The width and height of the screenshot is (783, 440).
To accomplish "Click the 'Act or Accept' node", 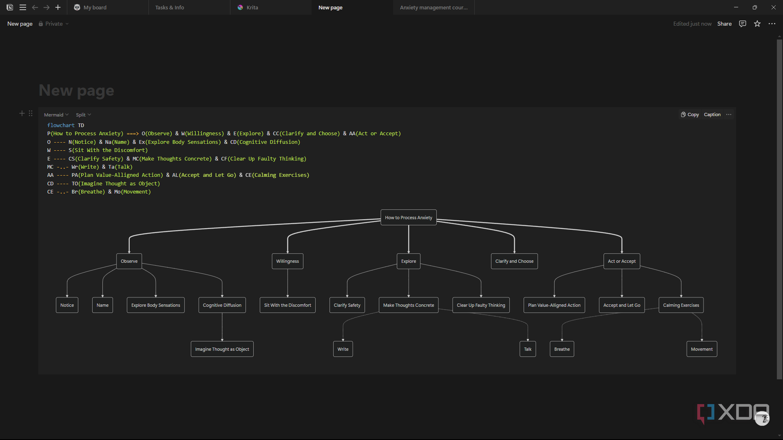I will click(x=622, y=261).
